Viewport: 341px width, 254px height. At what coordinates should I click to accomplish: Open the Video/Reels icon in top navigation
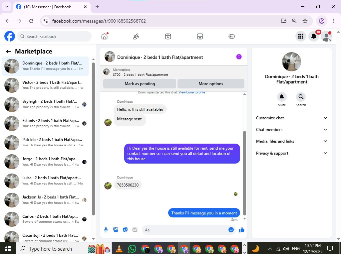coord(168,36)
